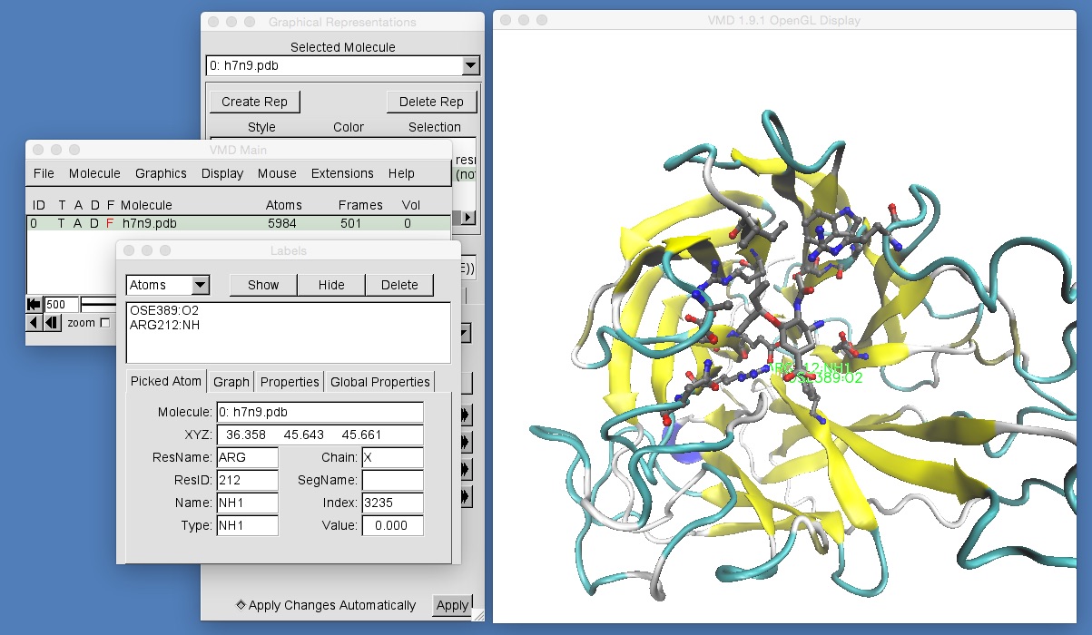Click the animation slider track next to frame 500
Viewport: 1092px width, 635px height.
[96, 305]
